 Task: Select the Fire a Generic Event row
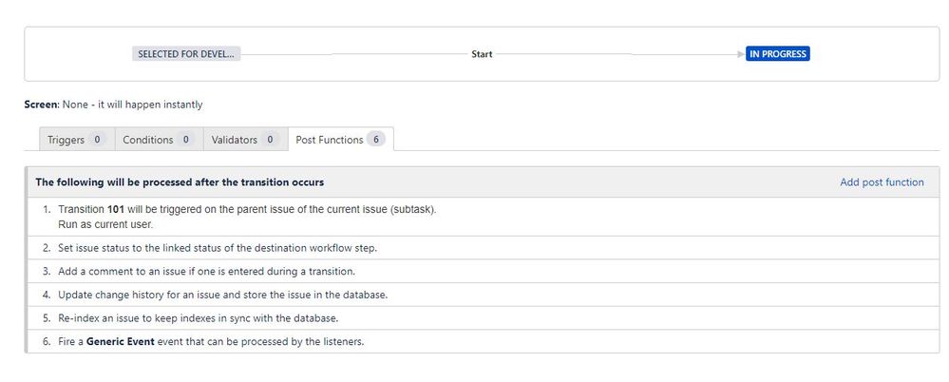click(x=483, y=341)
